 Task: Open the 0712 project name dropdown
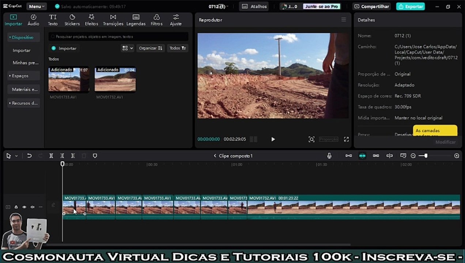click(x=219, y=7)
